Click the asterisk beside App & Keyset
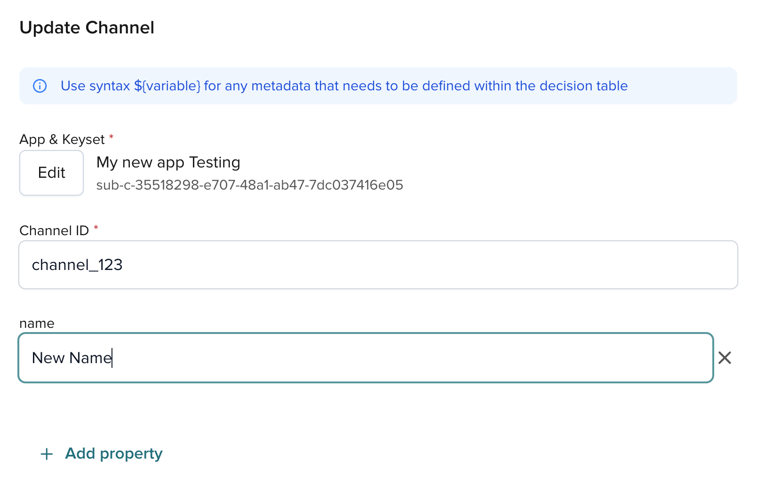 click(x=112, y=137)
